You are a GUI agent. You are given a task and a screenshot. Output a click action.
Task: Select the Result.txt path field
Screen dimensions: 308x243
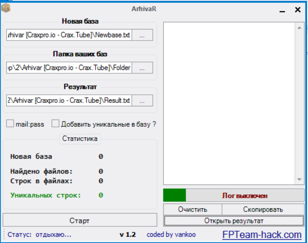[x=68, y=101]
